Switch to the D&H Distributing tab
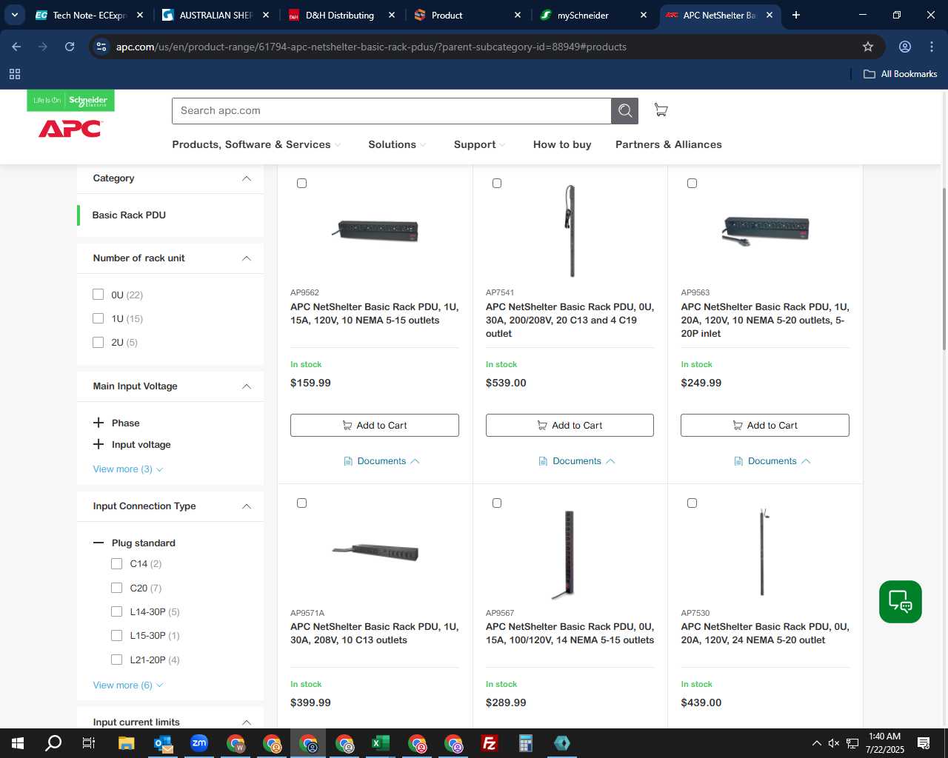 point(340,15)
